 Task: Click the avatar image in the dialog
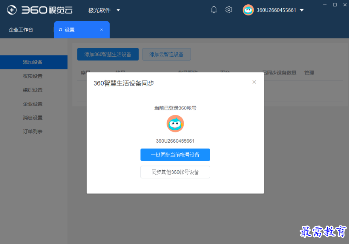(x=175, y=123)
